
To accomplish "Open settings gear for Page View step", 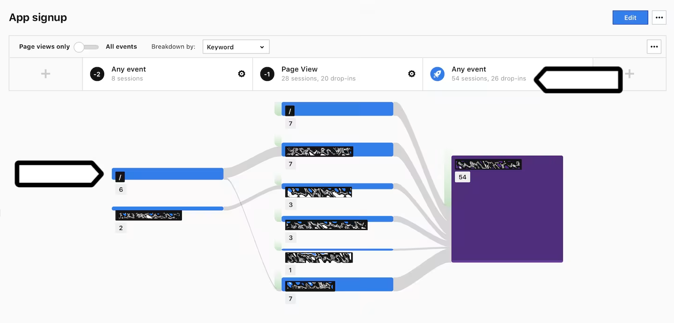I will click(412, 74).
